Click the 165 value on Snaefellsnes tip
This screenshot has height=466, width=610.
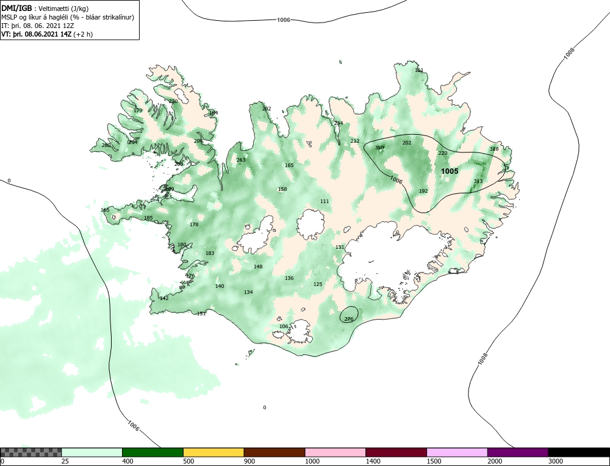105,210
